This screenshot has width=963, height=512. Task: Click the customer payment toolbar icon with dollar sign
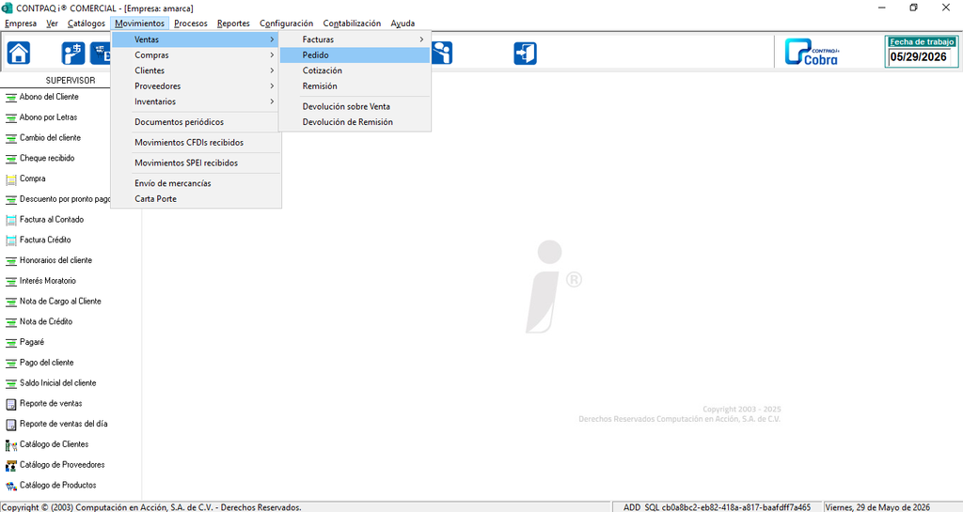click(73, 54)
